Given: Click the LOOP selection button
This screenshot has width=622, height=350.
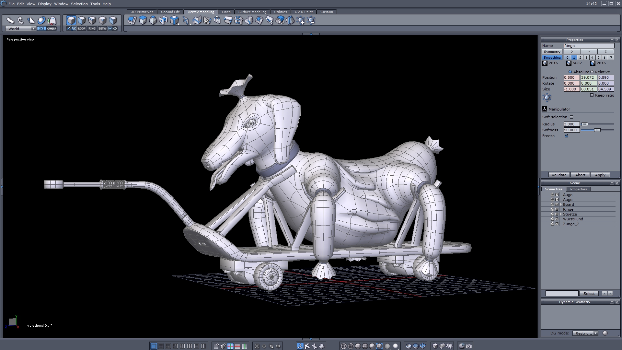Looking at the screenshot, I should tap(81, 29).
